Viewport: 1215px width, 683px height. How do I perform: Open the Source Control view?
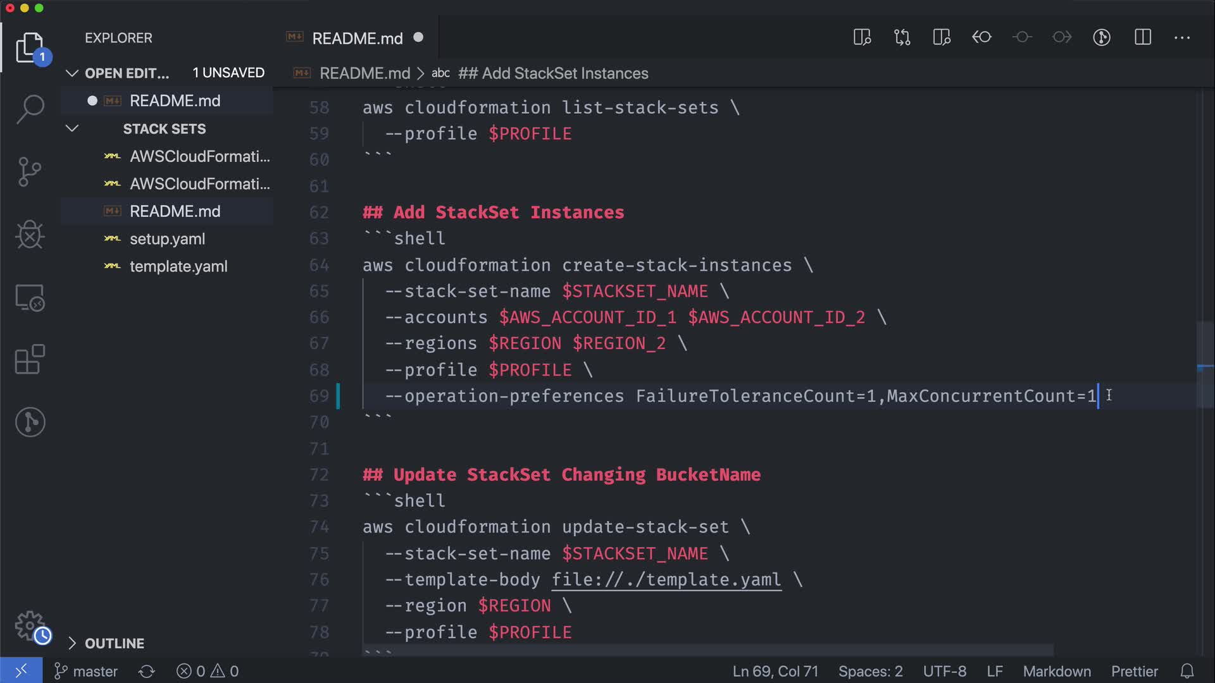[x=30, y=171]
